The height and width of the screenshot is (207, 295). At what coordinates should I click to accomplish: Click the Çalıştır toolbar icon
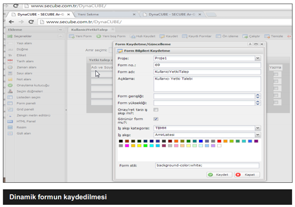(x=245, y=36)
